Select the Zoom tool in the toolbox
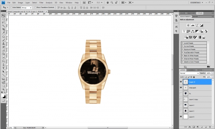The width and height of the screenshot is (215, 129). pyautogui.click(x=4, y=89)
